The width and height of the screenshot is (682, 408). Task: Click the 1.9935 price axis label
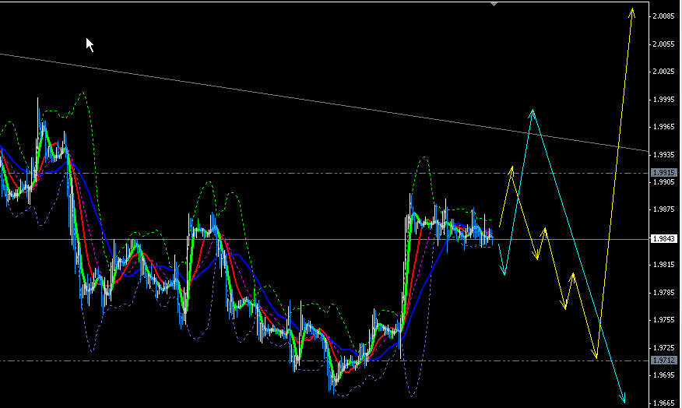664,154
